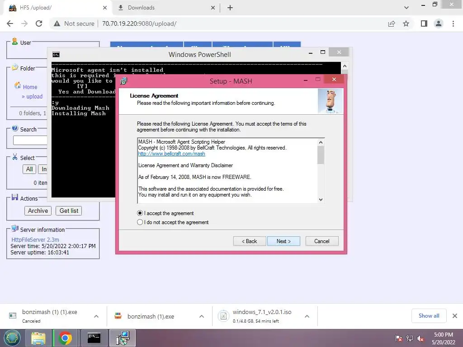Open the tab search chevron in Chrome

pos(406,8)
